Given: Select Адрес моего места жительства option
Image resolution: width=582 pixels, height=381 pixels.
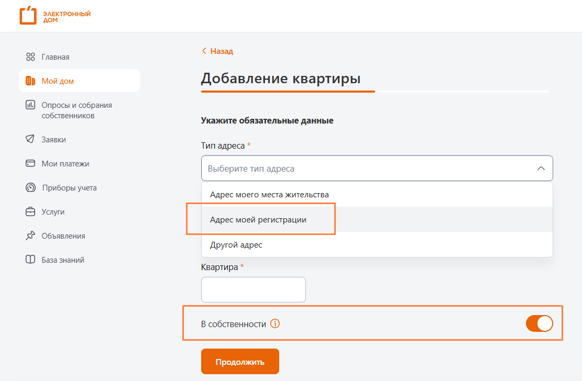Looking at the screenshot, I should (269, 195).
